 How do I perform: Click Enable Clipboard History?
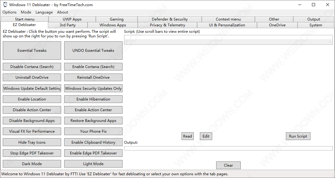[x=93, y=142]
